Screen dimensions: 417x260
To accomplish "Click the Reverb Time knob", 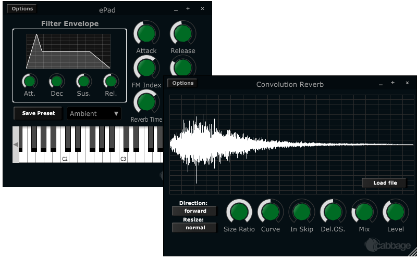I will tap(146, 102).
